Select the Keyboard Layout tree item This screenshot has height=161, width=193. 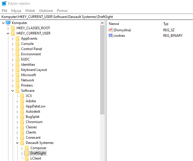pos(34,70)
